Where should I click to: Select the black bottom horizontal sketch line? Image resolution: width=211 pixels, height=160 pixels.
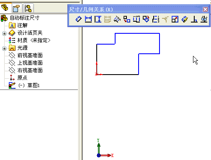[120, 75]
